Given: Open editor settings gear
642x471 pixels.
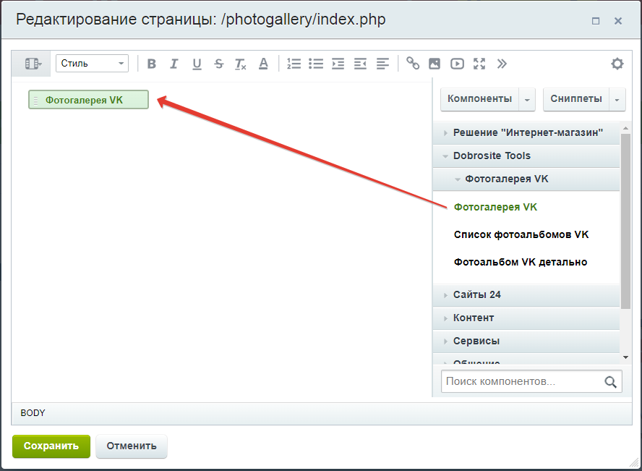Looking at the screenshot, I should [x=617, y=64].
